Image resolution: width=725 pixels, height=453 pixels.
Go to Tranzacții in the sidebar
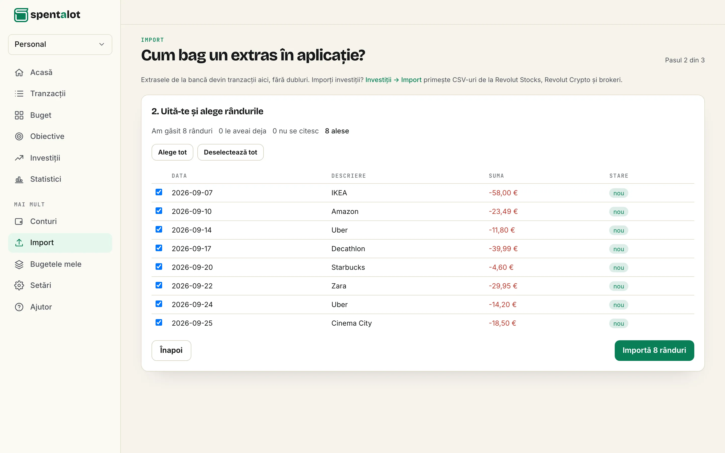click(x=60, y=94)
